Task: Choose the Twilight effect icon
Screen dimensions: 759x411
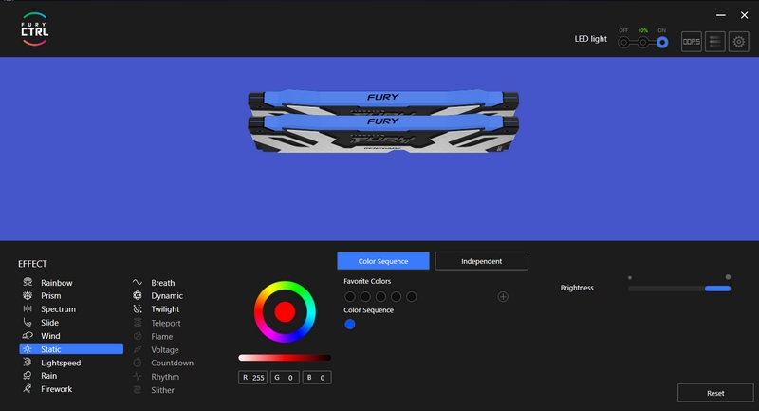Action: [138, 308]
